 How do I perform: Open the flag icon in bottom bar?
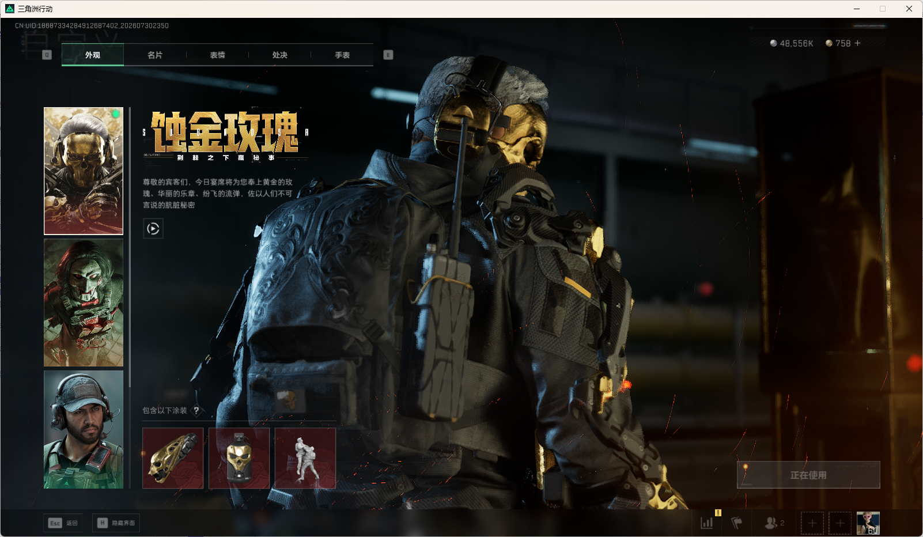point(737,523)
